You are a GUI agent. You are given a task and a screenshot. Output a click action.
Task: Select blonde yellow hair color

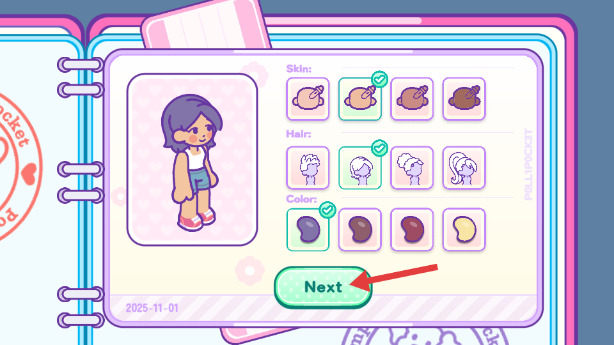tap(464, 229)
